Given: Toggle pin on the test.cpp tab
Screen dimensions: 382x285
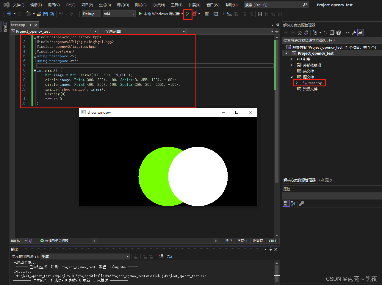Looking at the screenshot, I should point(30,25).
